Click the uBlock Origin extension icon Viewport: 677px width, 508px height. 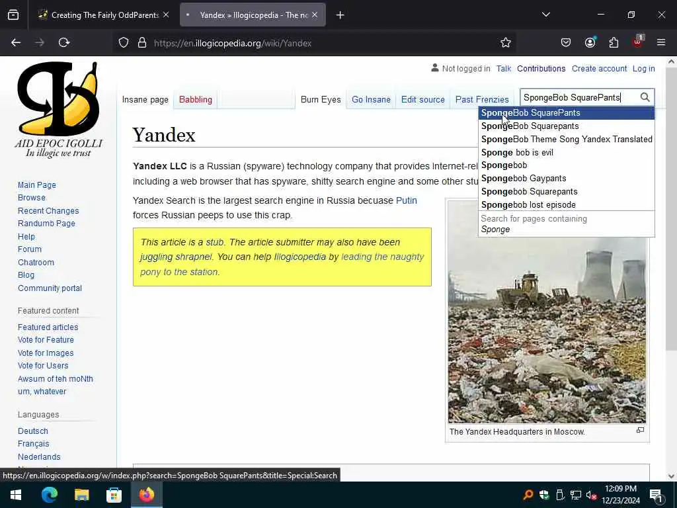(638, 42)
